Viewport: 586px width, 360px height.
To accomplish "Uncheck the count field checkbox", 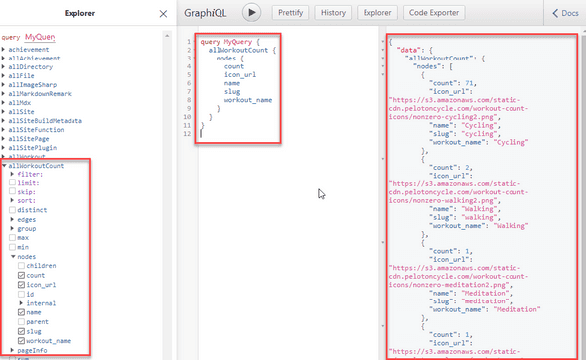I will (x=21, y=276).
